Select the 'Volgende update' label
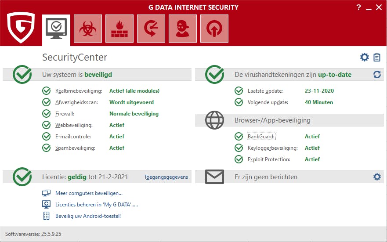The image size is (387, 242). (268, 102)
